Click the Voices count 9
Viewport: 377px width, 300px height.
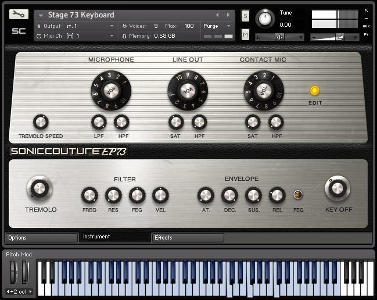pos(156,26)
